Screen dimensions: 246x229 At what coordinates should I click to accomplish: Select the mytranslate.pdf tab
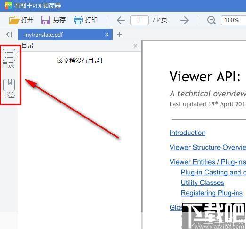(x=66, y=35)
